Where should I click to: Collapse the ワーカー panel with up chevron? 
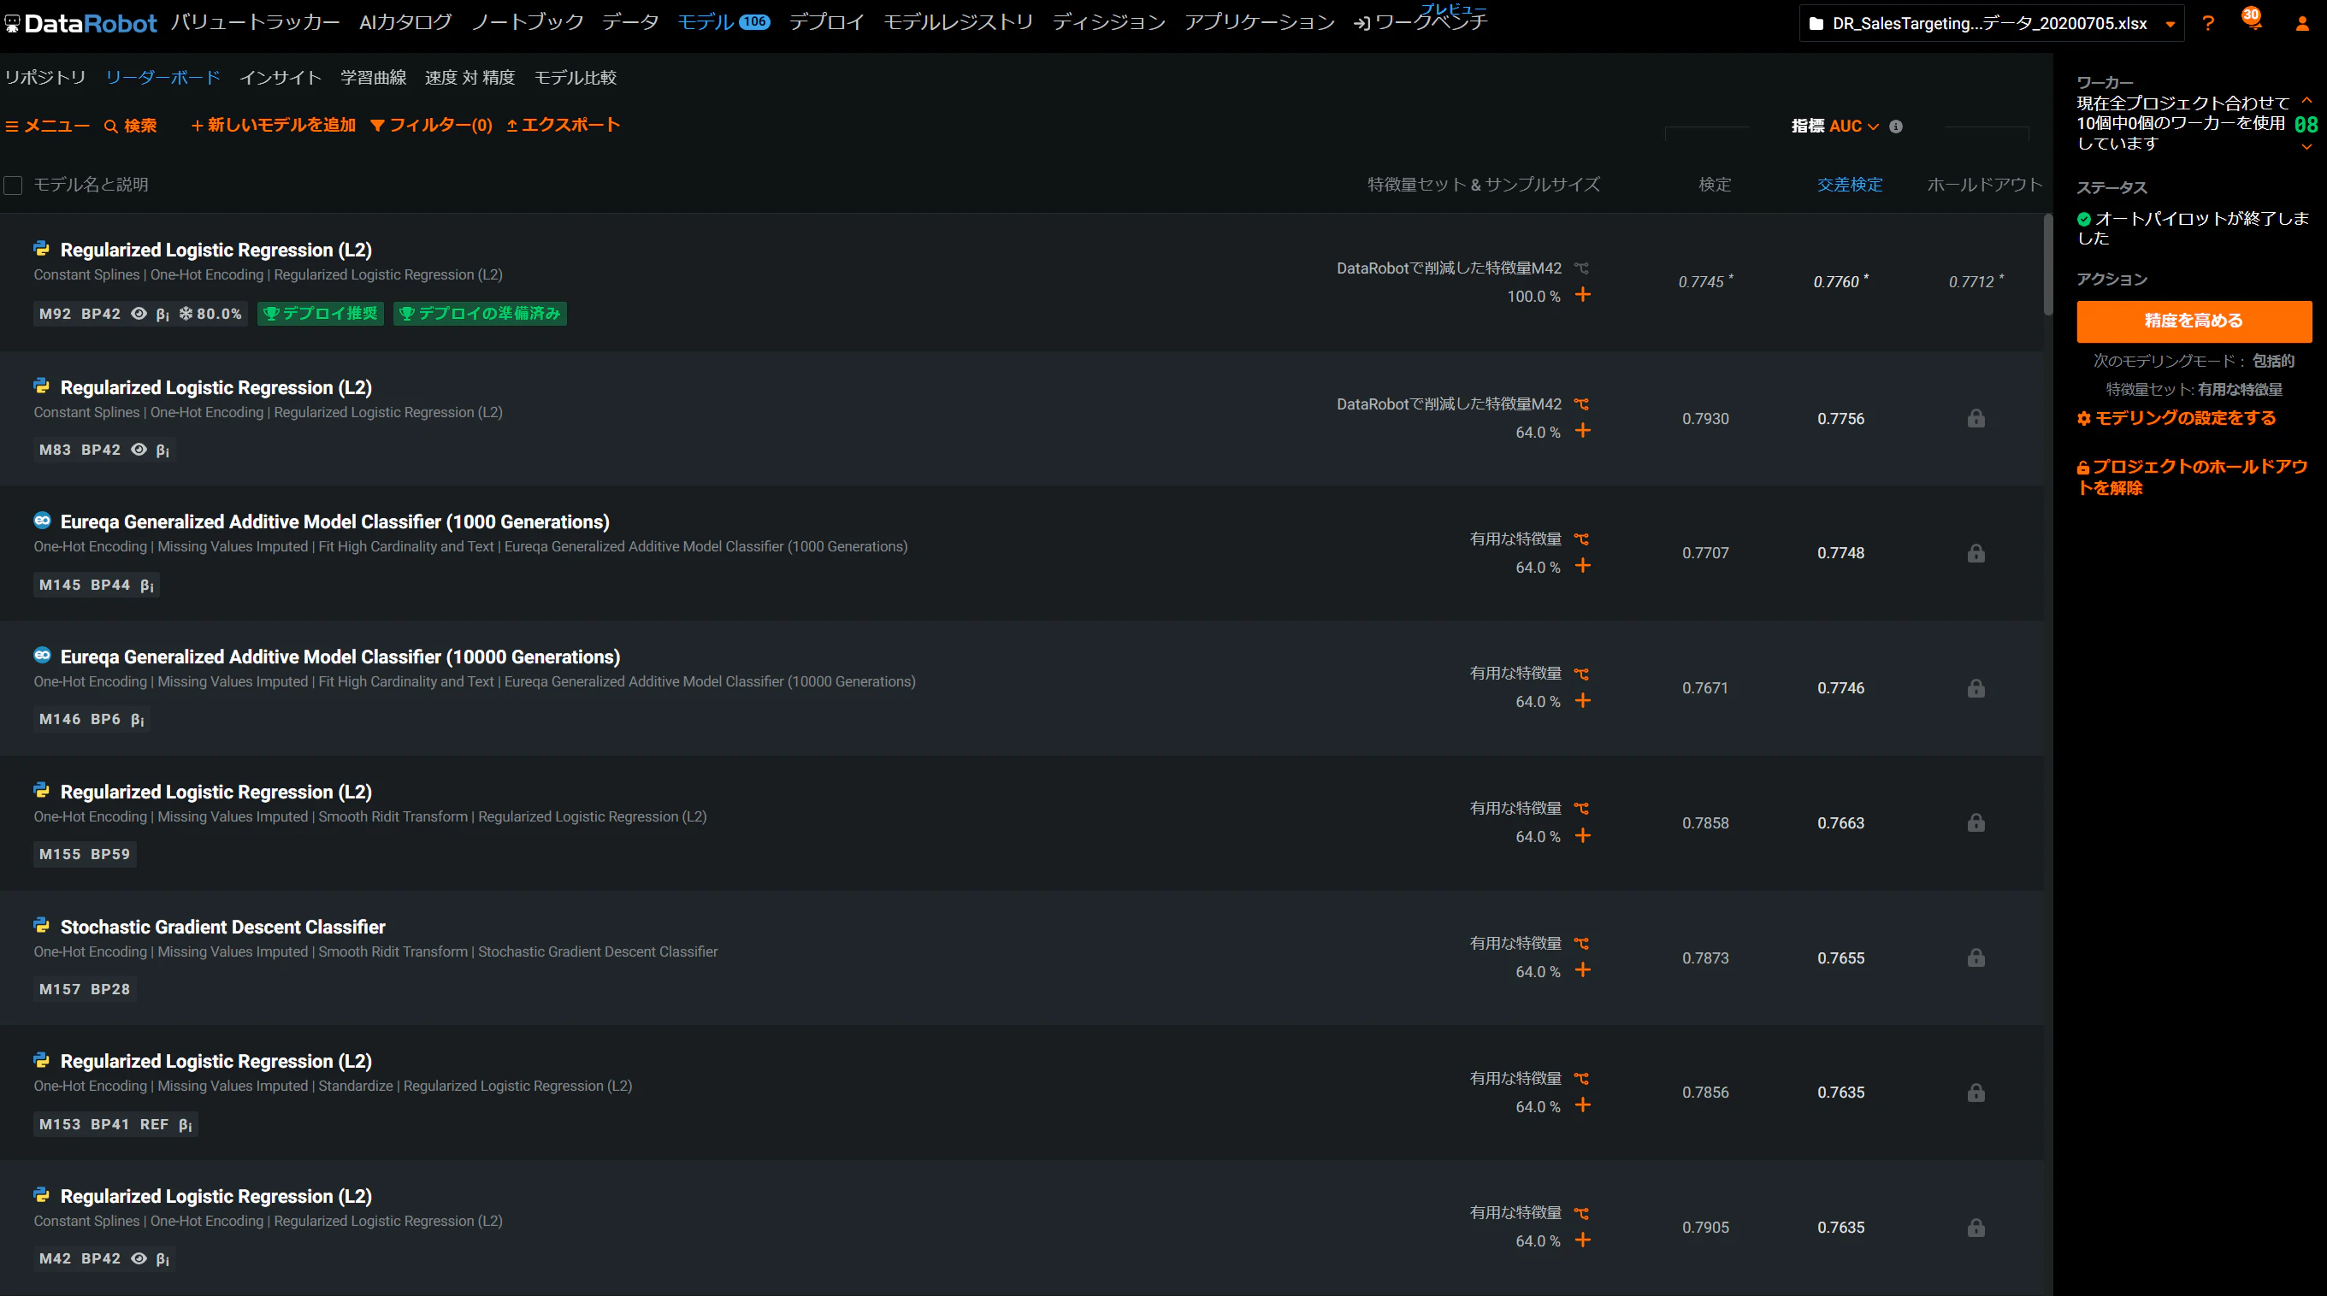click(x=2306, y=100)
